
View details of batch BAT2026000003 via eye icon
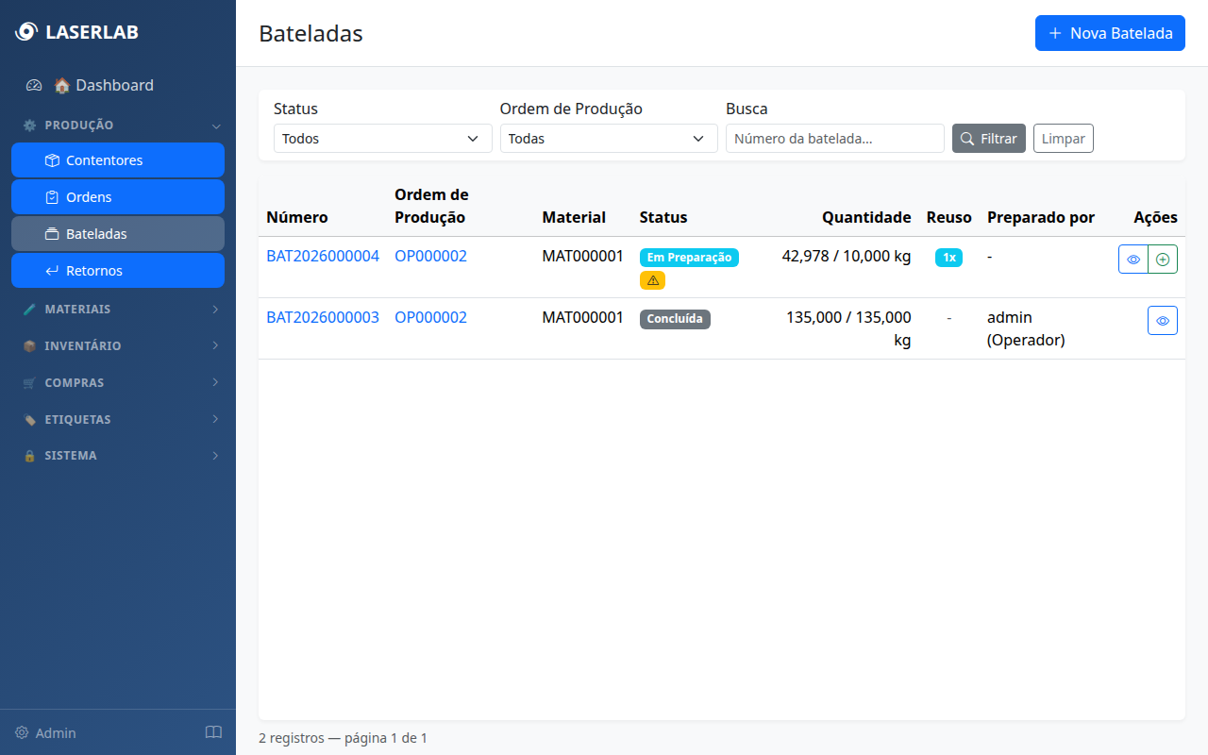coord(1162,320)
